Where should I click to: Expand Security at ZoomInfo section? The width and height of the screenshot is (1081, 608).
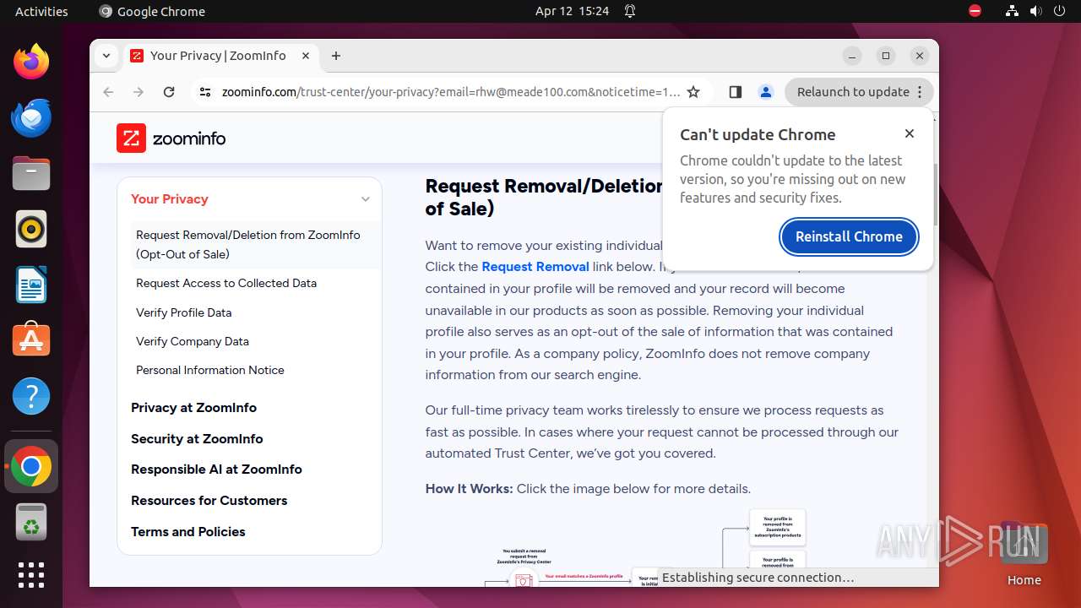197,438
